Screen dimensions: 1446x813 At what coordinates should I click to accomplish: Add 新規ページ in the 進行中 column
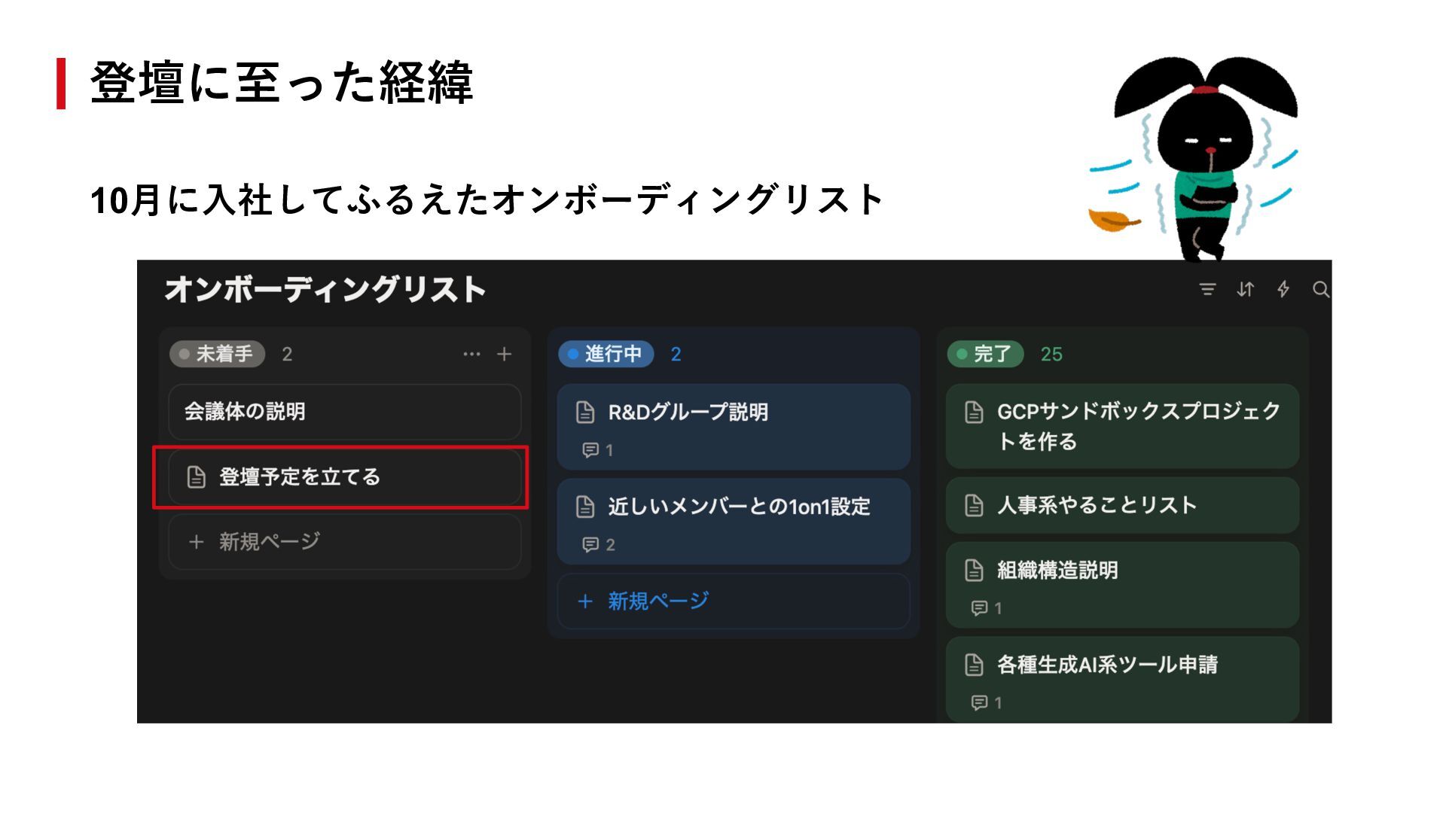(657, 601)
